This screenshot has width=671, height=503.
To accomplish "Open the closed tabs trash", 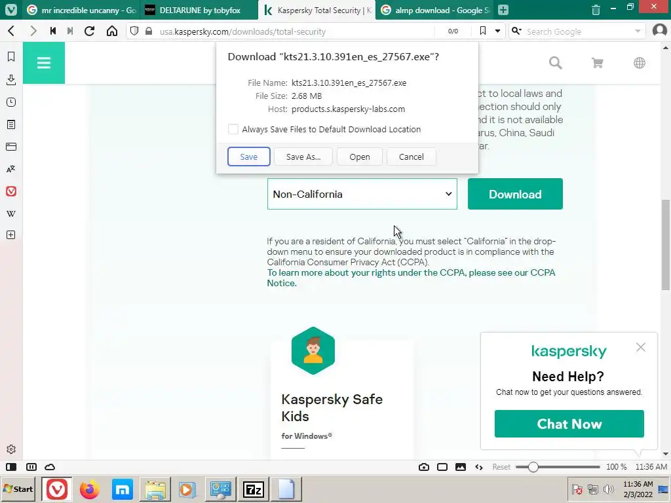I will coord(596,9).
